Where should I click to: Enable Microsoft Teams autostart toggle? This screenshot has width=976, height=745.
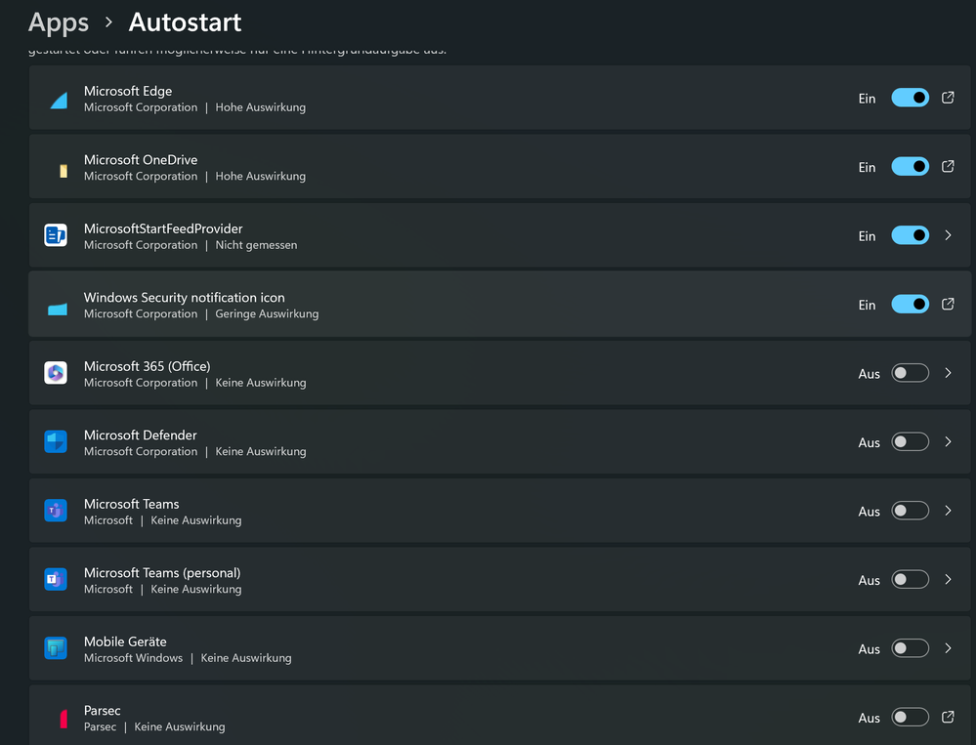pyautogui.click(x=910, y=511)
